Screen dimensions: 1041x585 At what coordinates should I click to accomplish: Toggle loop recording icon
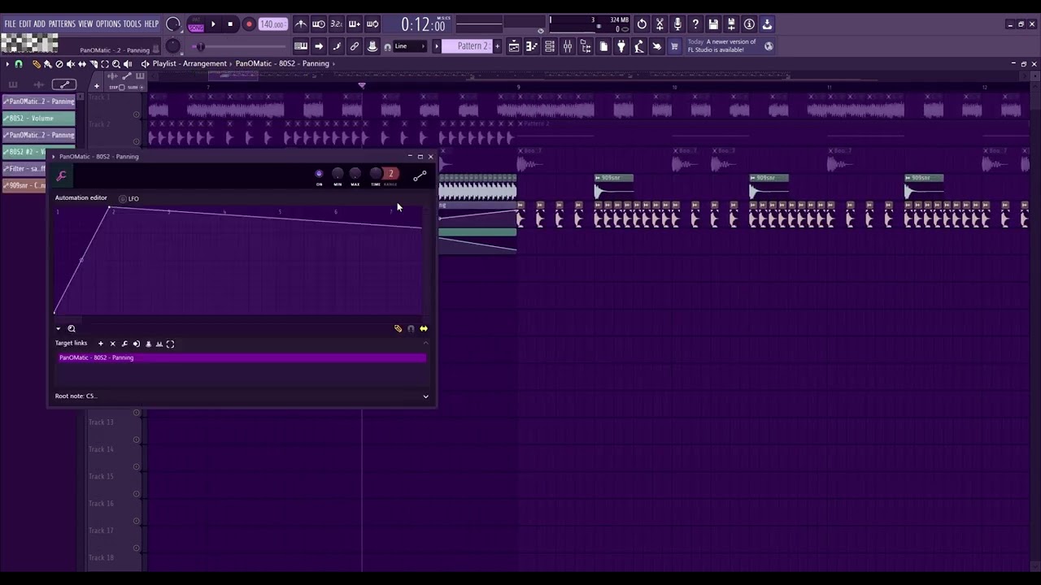(x=372, y=24)
